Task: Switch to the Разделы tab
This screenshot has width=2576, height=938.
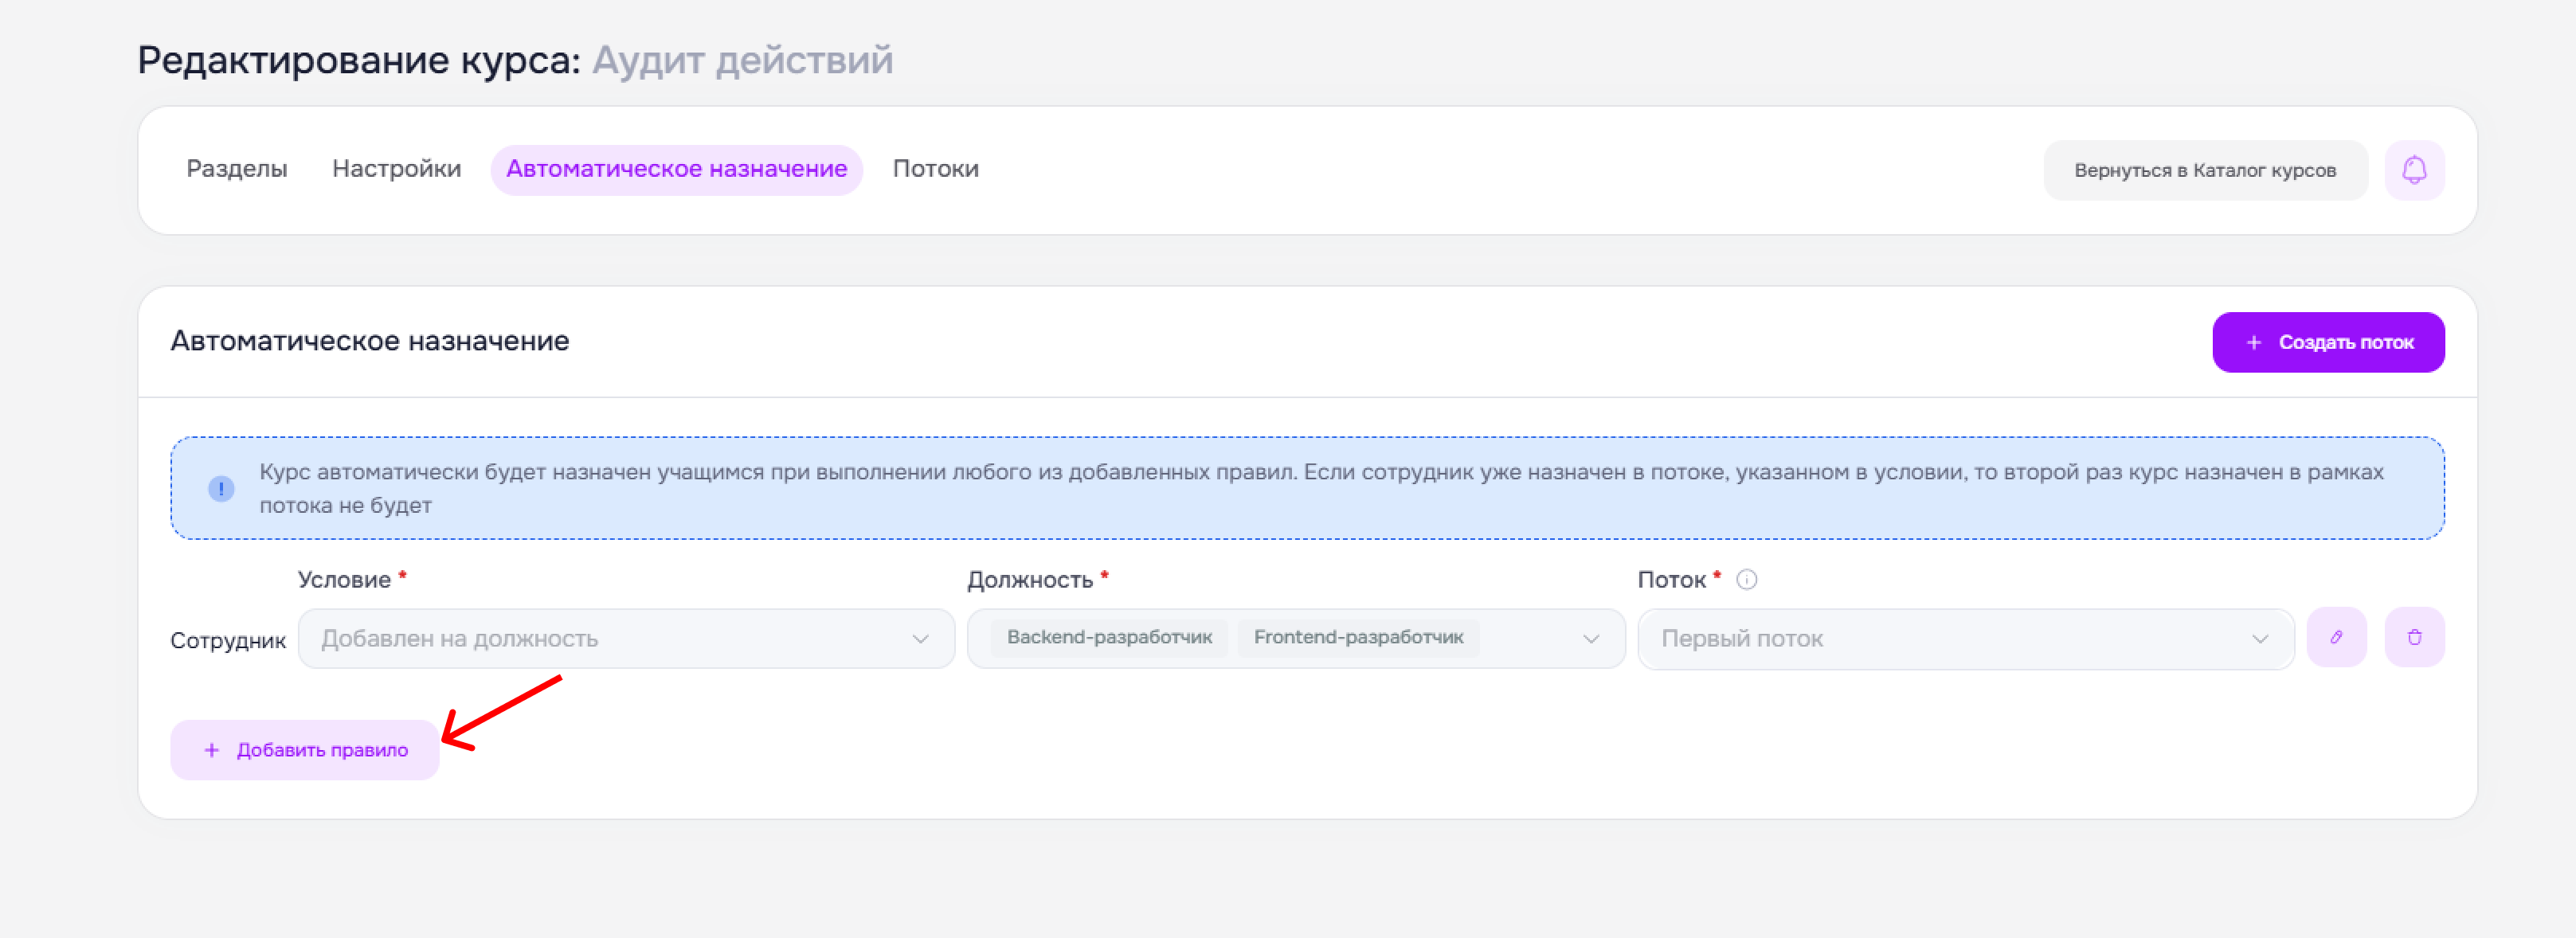Action: [237, 169]
